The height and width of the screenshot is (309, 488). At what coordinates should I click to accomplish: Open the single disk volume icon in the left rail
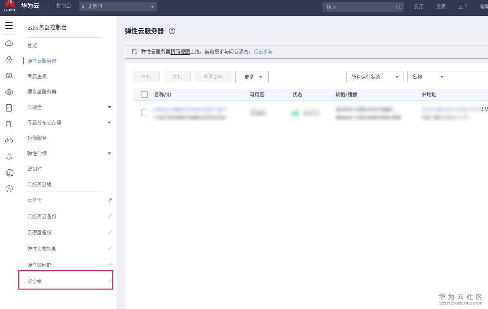[9, 108]
